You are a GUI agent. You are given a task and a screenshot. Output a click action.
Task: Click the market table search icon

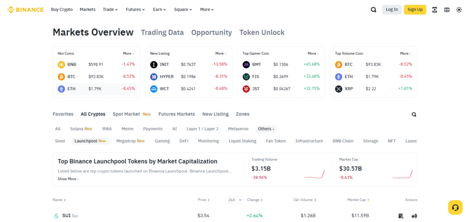[x=414, y=114]
